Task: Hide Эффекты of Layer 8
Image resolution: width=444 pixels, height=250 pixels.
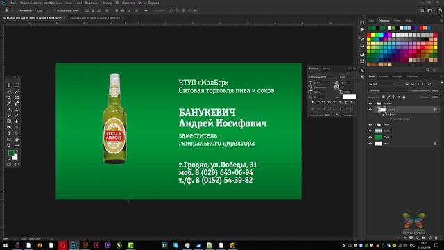Action: pos(384,115)
